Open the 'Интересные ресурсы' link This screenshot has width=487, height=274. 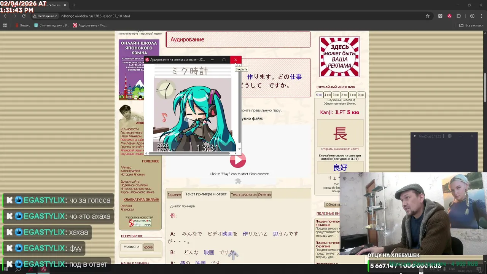pos(136,188)
